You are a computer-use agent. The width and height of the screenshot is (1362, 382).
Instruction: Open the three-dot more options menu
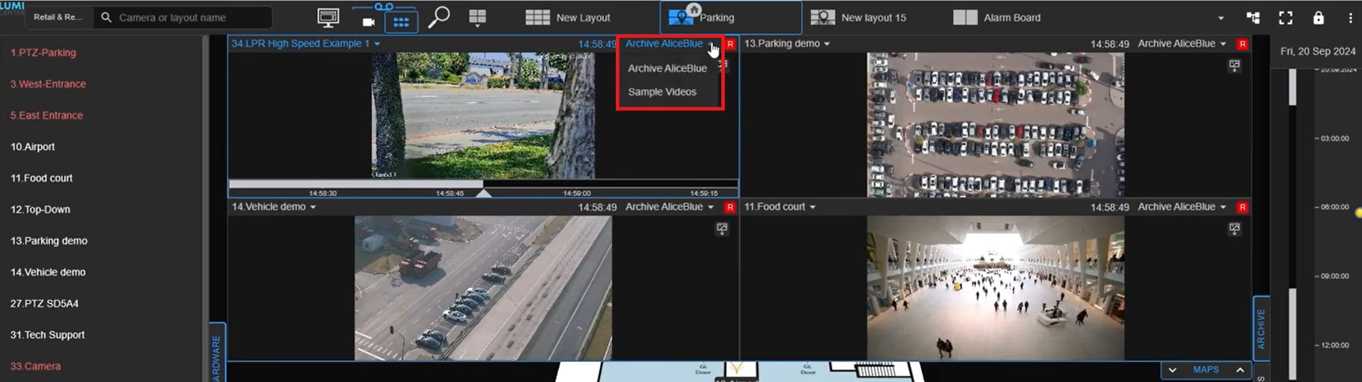(x=1350, y=18)
